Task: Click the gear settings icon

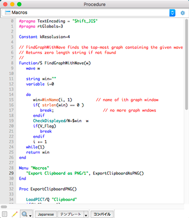Action: click(182, 13)
